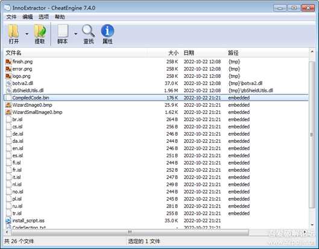
Task: Click the no.isl file name
Action: pos(17,192)
